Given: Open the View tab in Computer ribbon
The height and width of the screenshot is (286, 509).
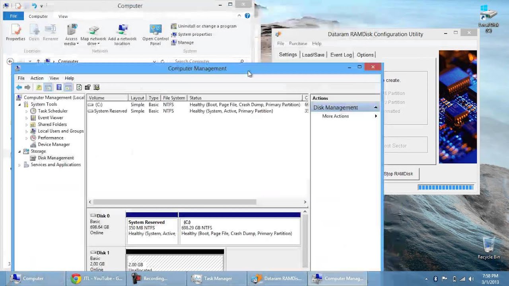Looking at the screenshot, I should click(63, 16).
